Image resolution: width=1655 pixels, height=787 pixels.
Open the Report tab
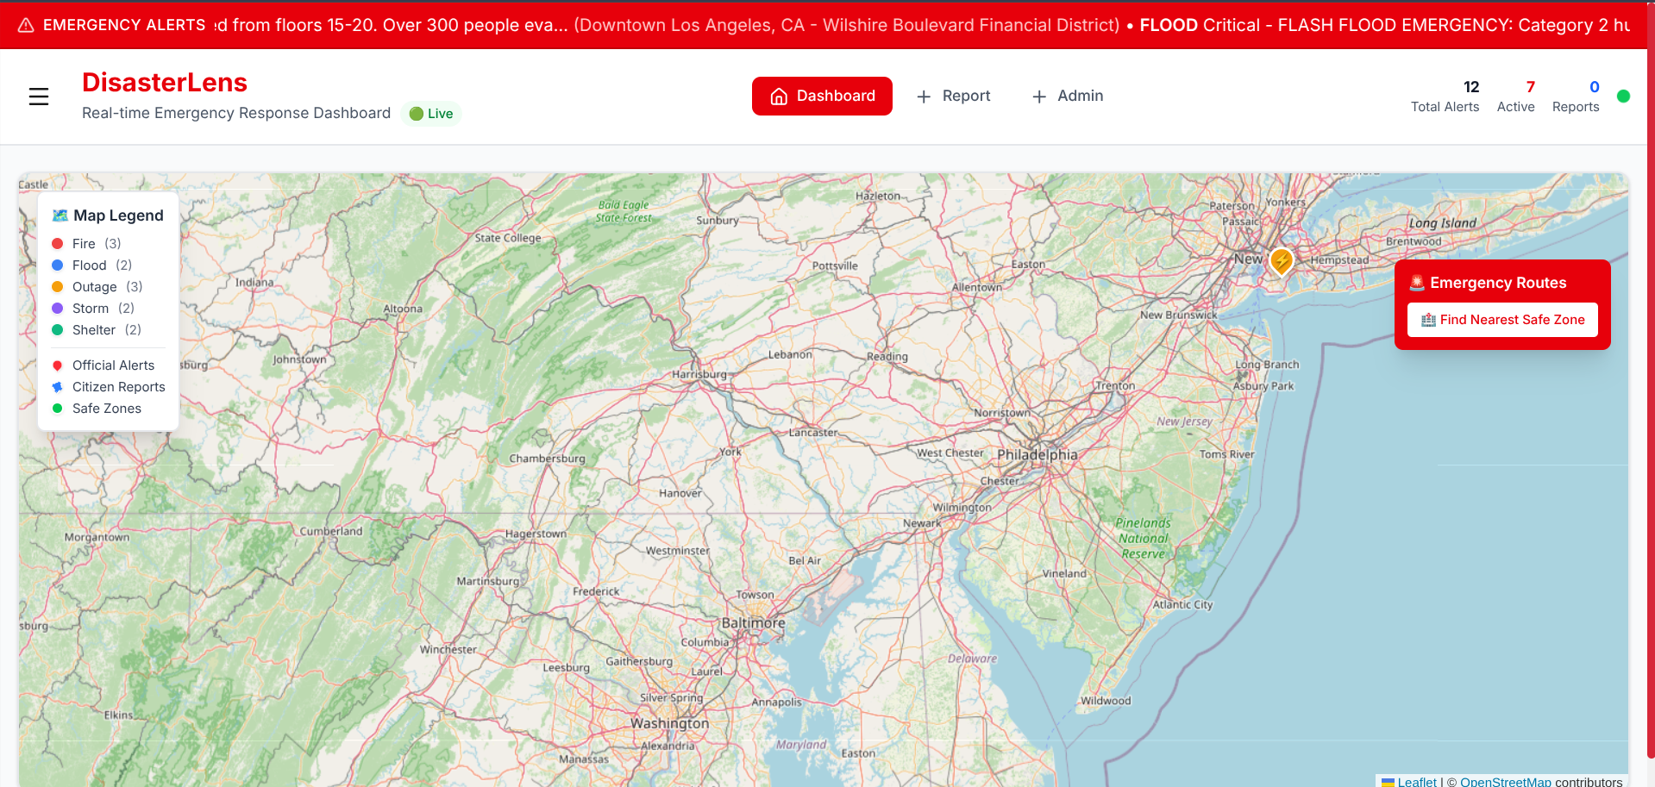953,96
